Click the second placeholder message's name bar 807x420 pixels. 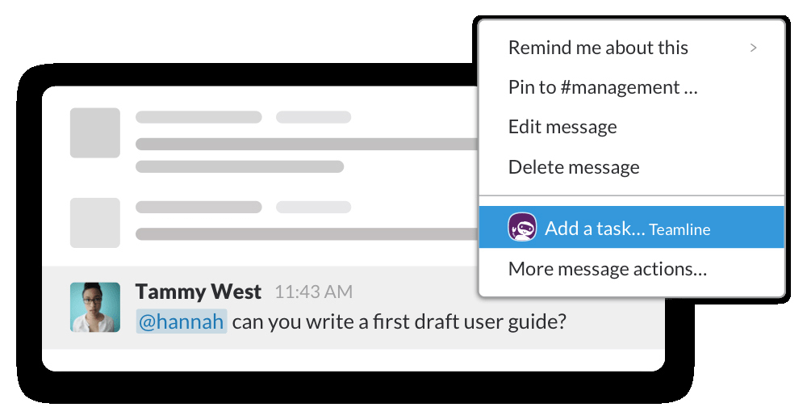(199, 207)
